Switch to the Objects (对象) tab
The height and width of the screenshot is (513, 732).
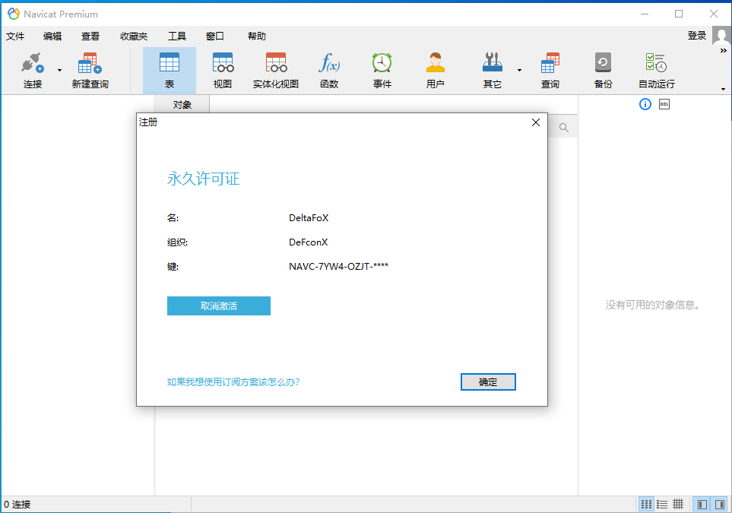pyautogui.click(x=182, y=105)
